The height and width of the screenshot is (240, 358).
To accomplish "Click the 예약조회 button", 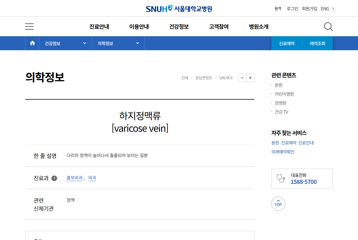I will 317,44.
